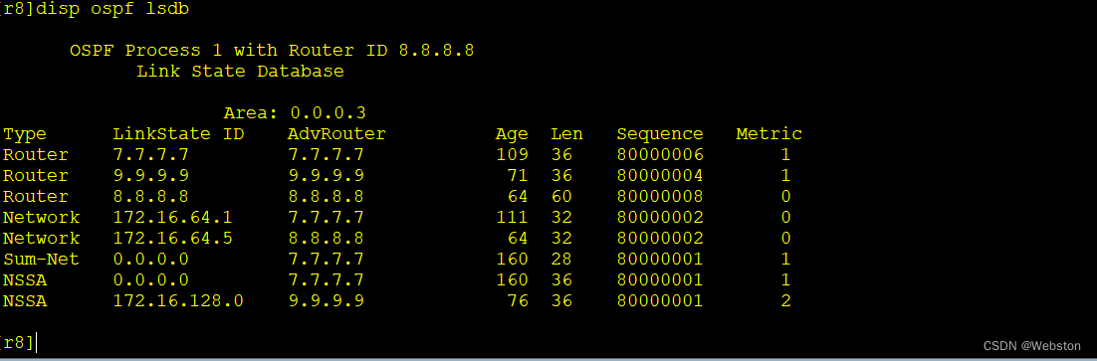
Task: Click LinkState ID 9.9.9.9 in Router row
Action: pyautogui.click(x=150, y=176)
